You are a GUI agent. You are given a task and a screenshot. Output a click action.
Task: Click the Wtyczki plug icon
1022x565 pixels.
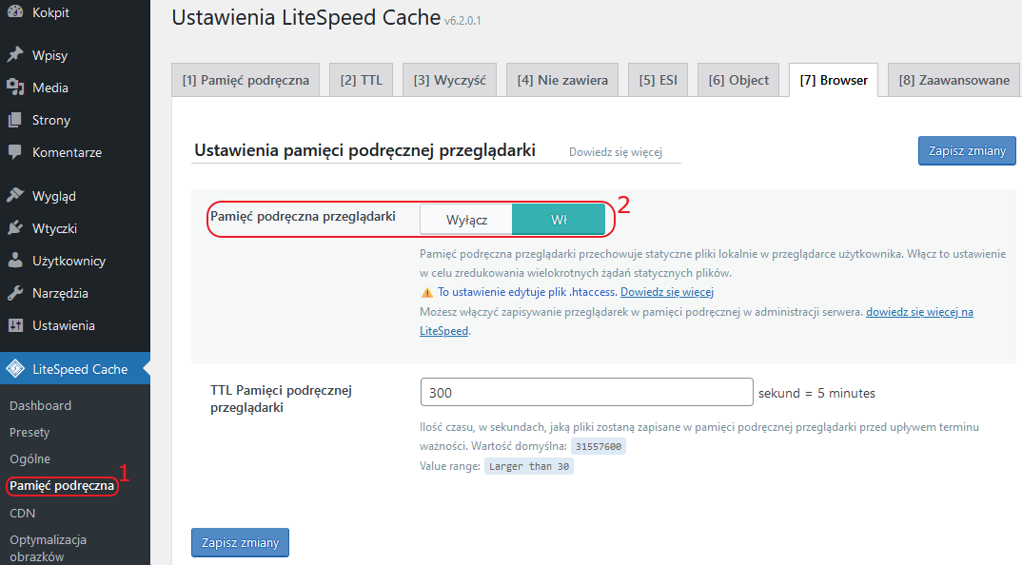pos(15,228)
